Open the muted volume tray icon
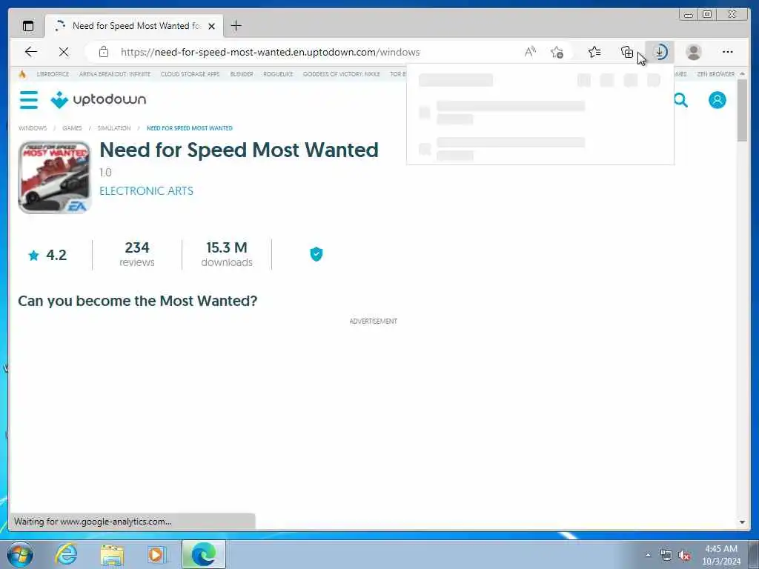 684,556
